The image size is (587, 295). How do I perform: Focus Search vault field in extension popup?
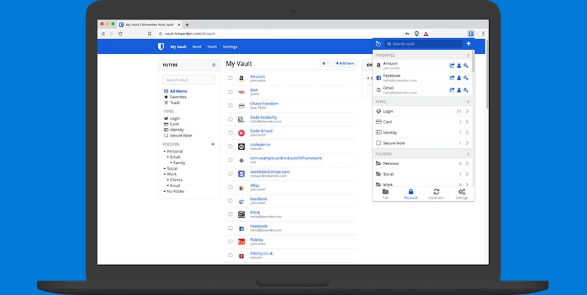423,44
